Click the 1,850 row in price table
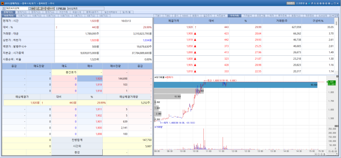 pyautogui.click(x=244, y=46)
